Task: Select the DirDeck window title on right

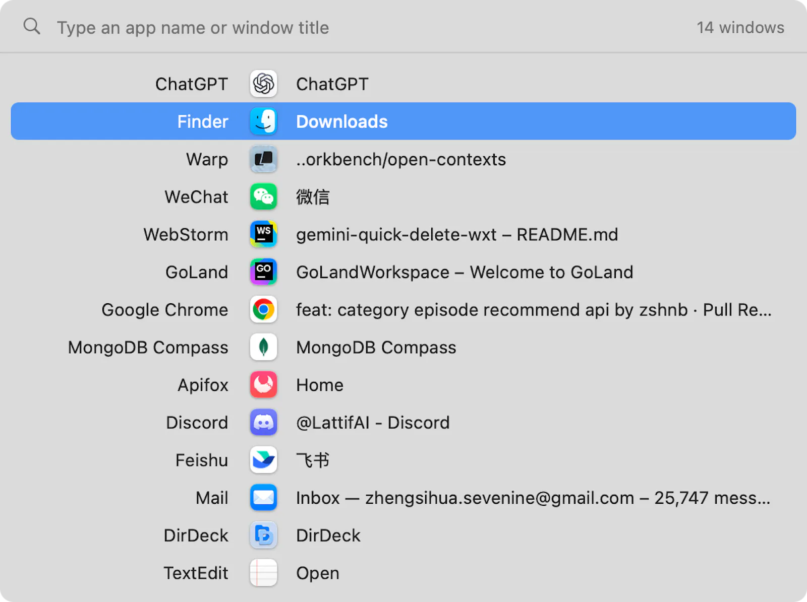Action: tap(328, 535)
